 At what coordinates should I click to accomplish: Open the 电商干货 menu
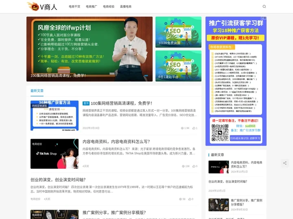point(74,6)
